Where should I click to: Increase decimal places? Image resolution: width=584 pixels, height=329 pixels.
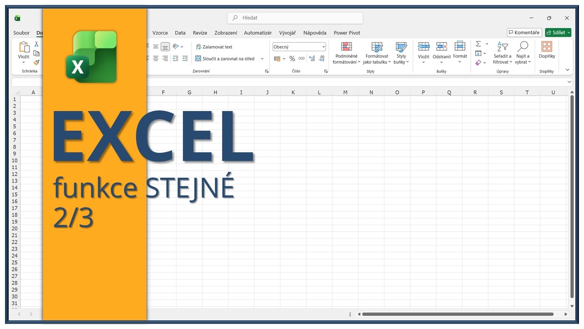[312, 58]
